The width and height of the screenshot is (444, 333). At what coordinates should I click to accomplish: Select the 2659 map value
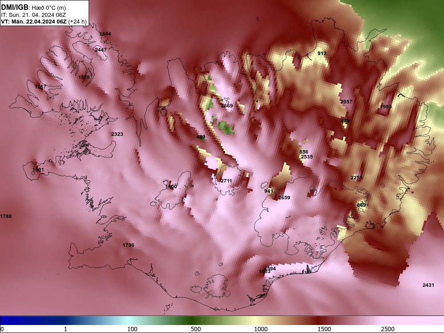284,198
